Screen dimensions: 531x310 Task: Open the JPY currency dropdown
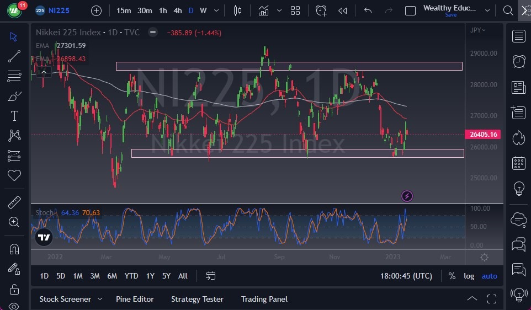[x=477, y=30]
